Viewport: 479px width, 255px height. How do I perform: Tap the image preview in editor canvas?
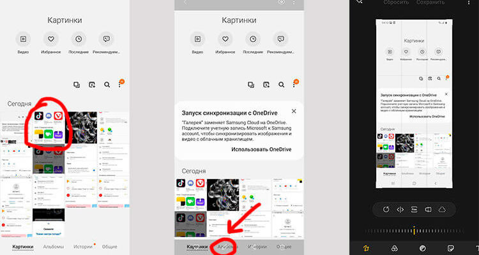(414, 104)
